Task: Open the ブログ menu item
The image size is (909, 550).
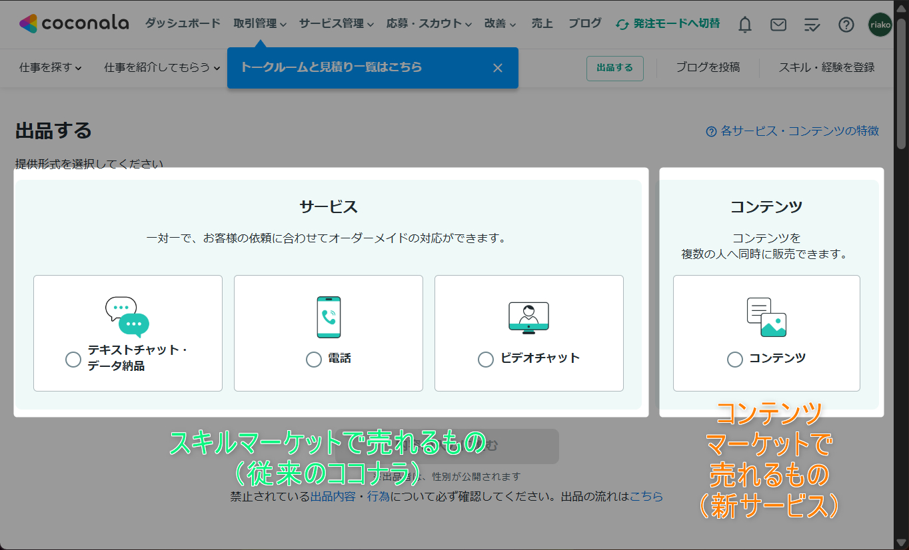Action: 584,23
